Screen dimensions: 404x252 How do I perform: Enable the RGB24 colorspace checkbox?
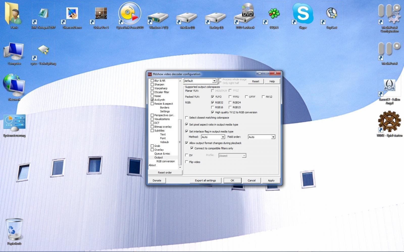[230, 103]
